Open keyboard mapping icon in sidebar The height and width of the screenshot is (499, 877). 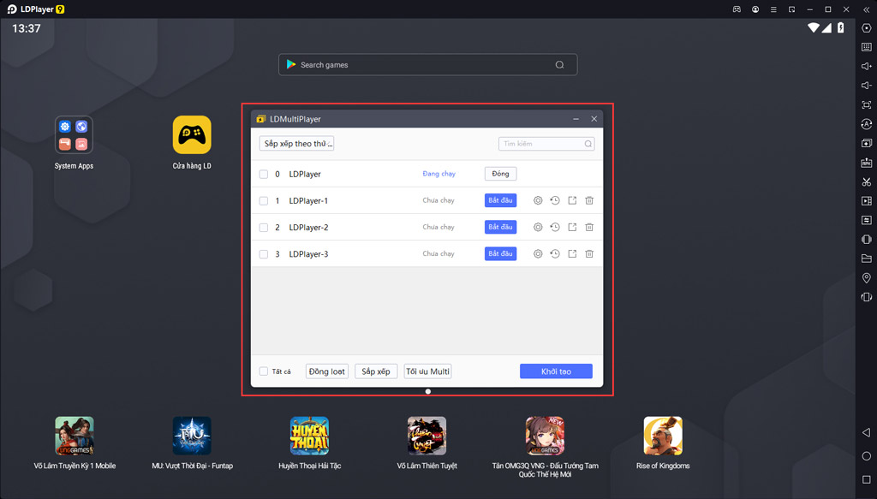click(866, 47)
